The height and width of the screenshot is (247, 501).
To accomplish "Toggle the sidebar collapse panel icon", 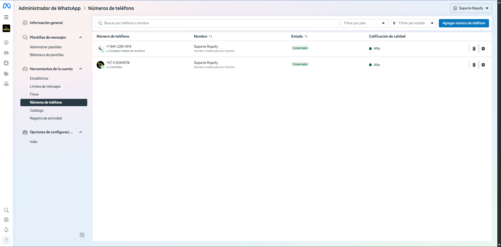I will pyautogui.click(x=82, y=235).
